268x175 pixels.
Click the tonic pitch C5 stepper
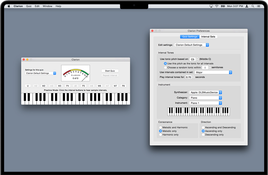197,59
